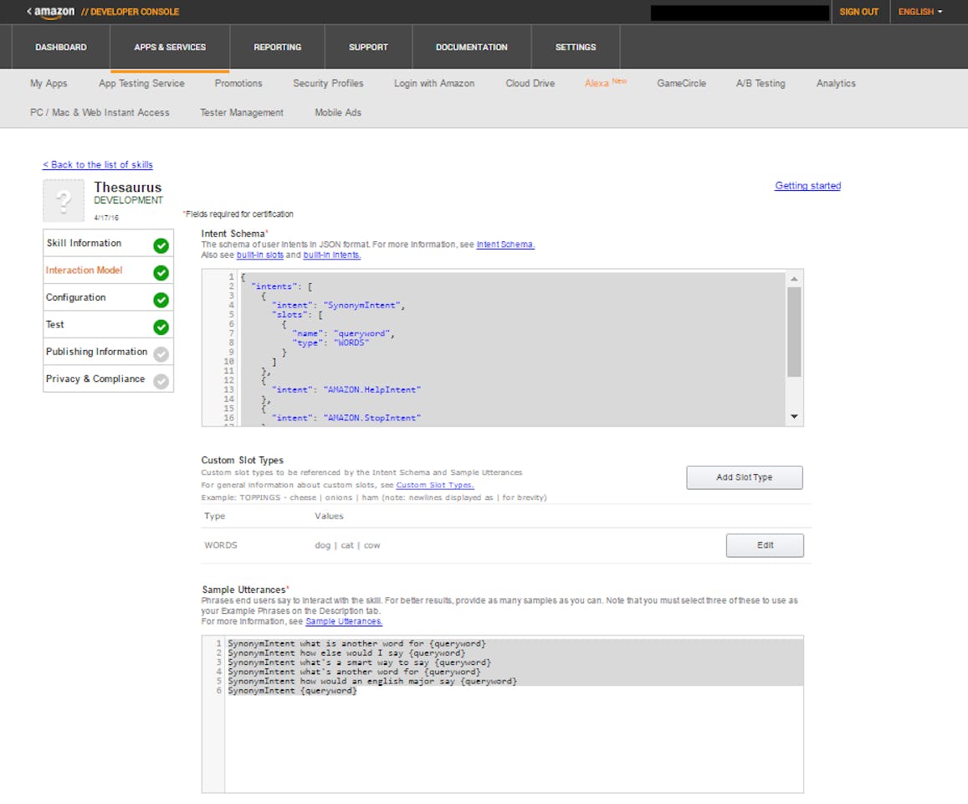968x804 pixels.
Task: Click Back to the list of skills
Action: (x=98, y=164)
